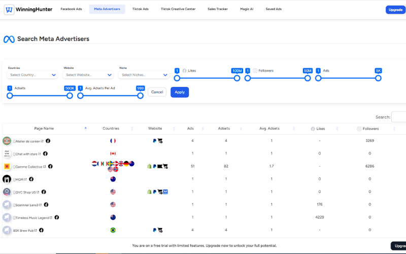The image size is (406, 254).
Task: Switch to Tiktok Ads tab
Action: [x=141, y=9]
